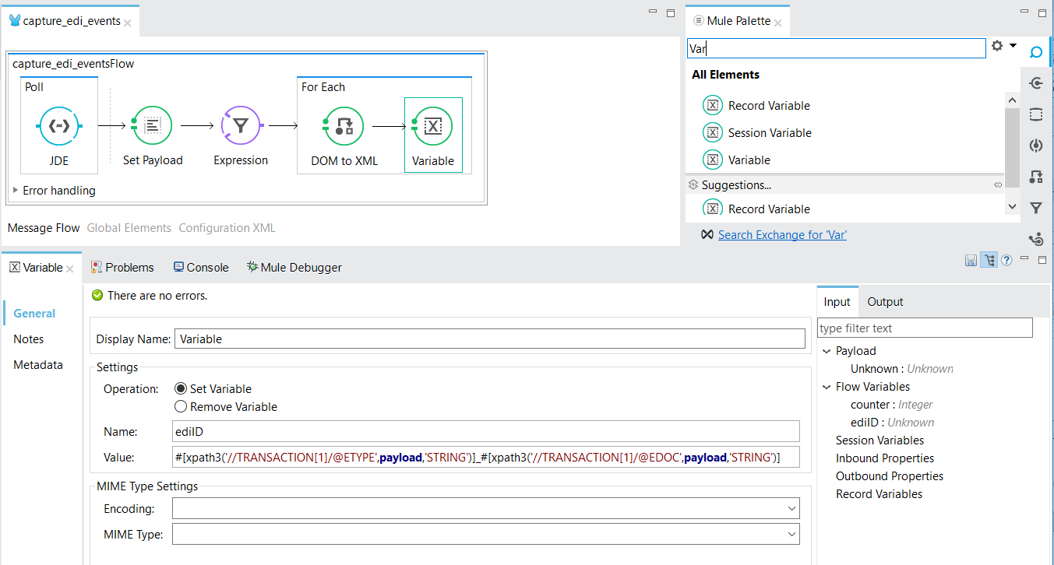
Task: Open Flow Control category in palette sidebar
Action: point(1036,238)
